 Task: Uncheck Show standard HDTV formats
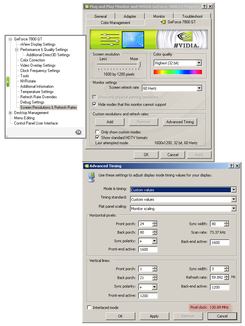click(x=97, y=137)
